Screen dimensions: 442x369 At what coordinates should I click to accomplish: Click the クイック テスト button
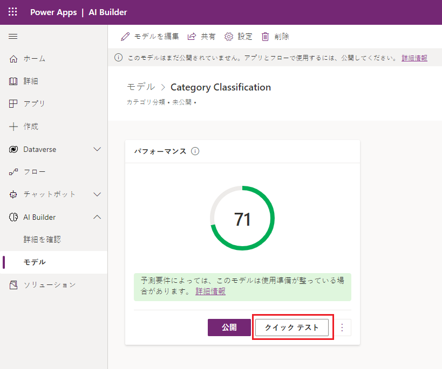click(x=291, y=328)
